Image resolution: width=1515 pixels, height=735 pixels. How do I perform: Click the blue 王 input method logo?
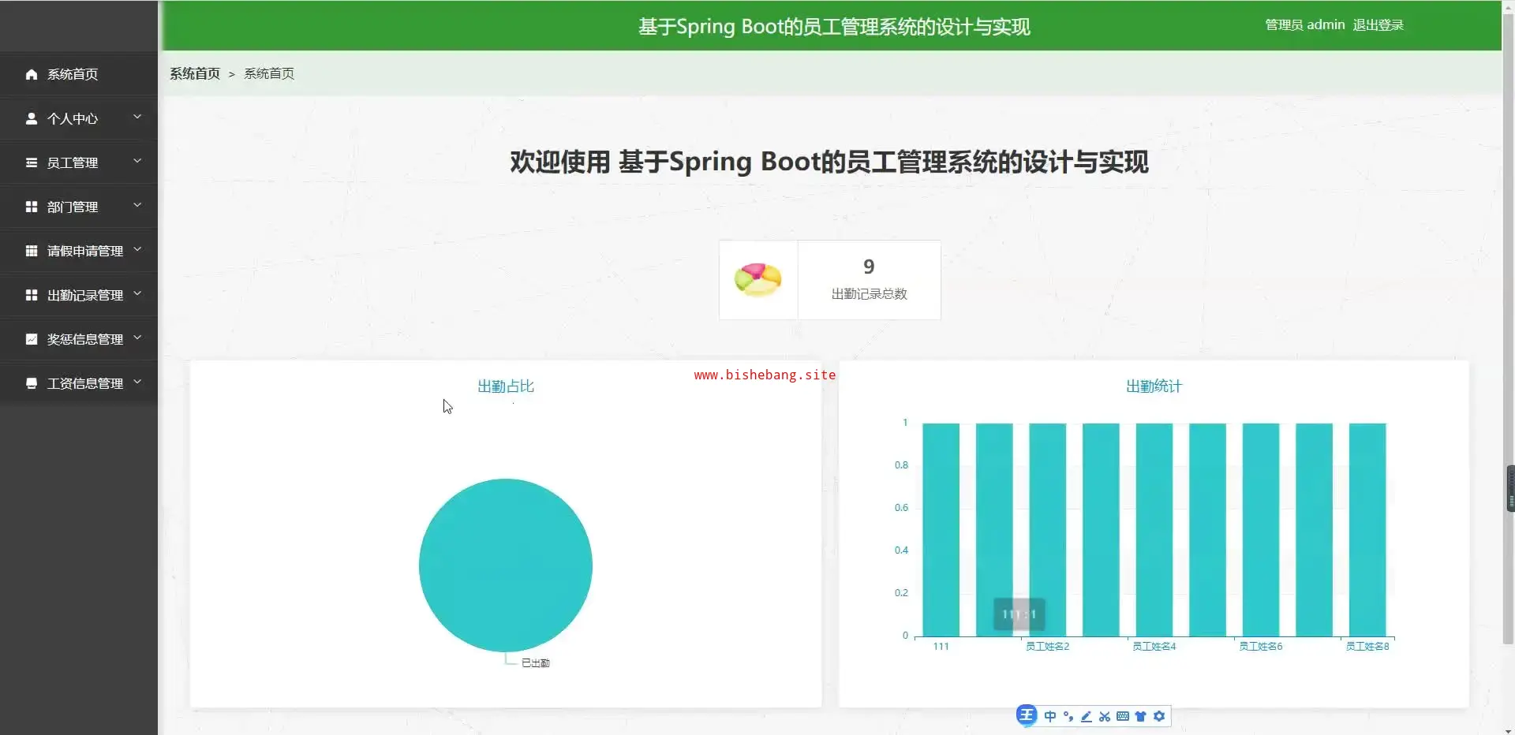1027,715
